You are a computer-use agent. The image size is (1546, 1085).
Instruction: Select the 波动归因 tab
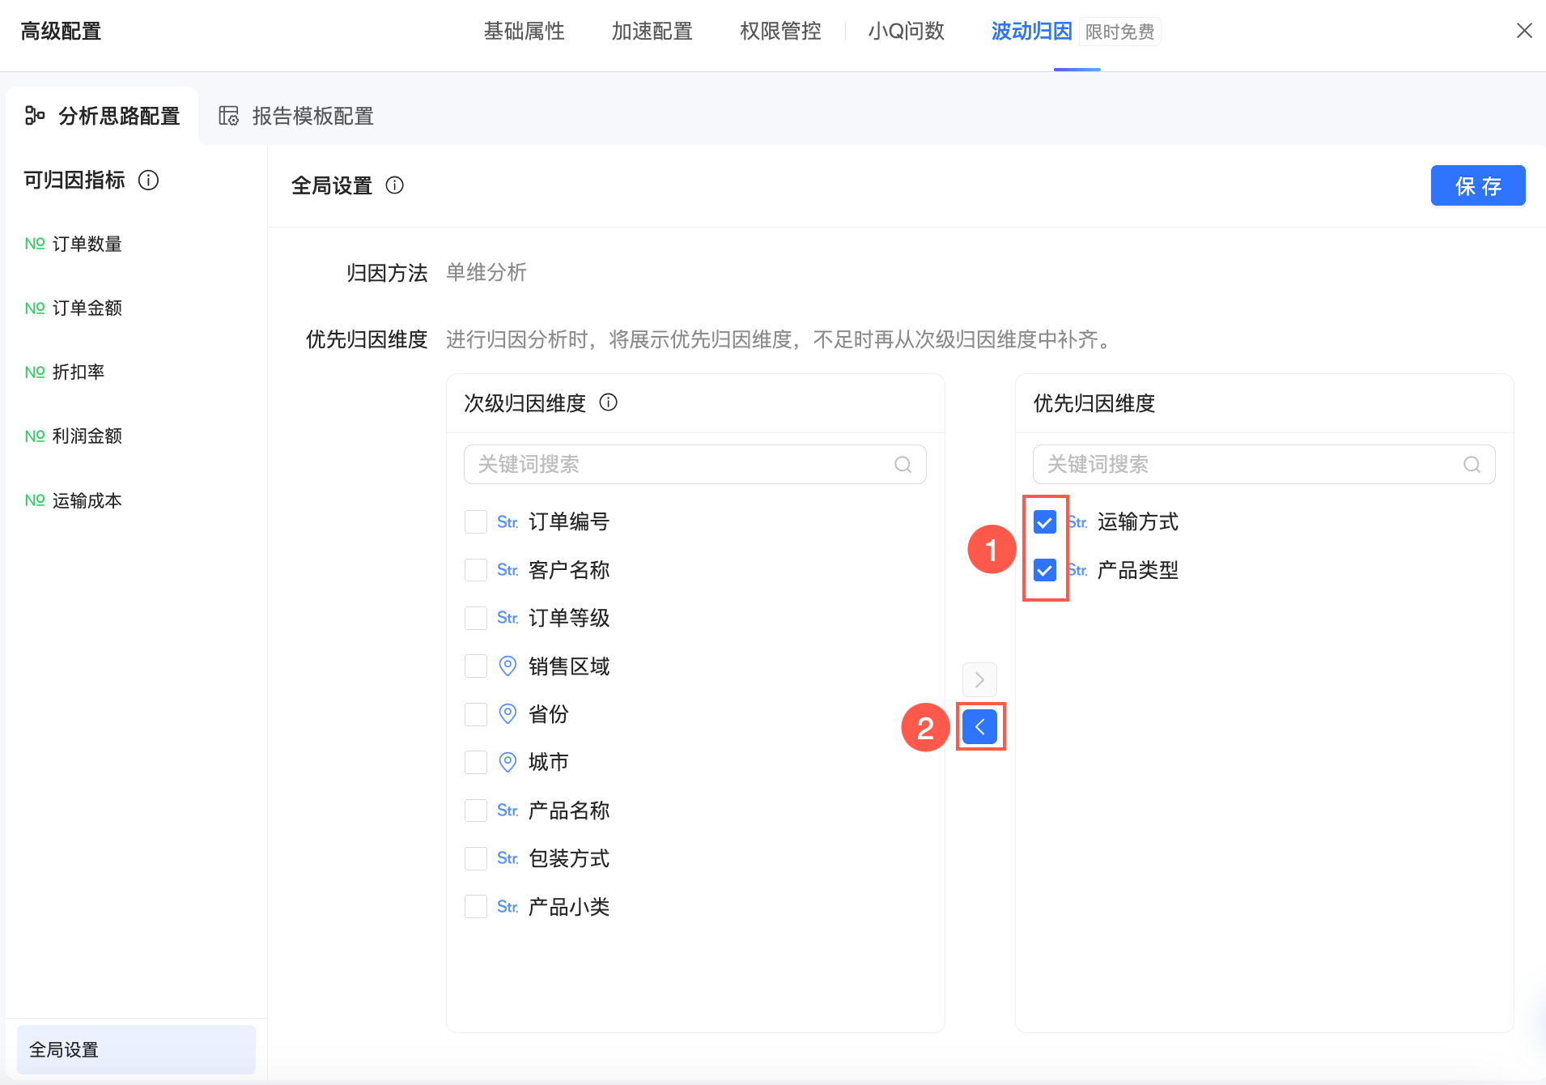(x=1032, y=31)
